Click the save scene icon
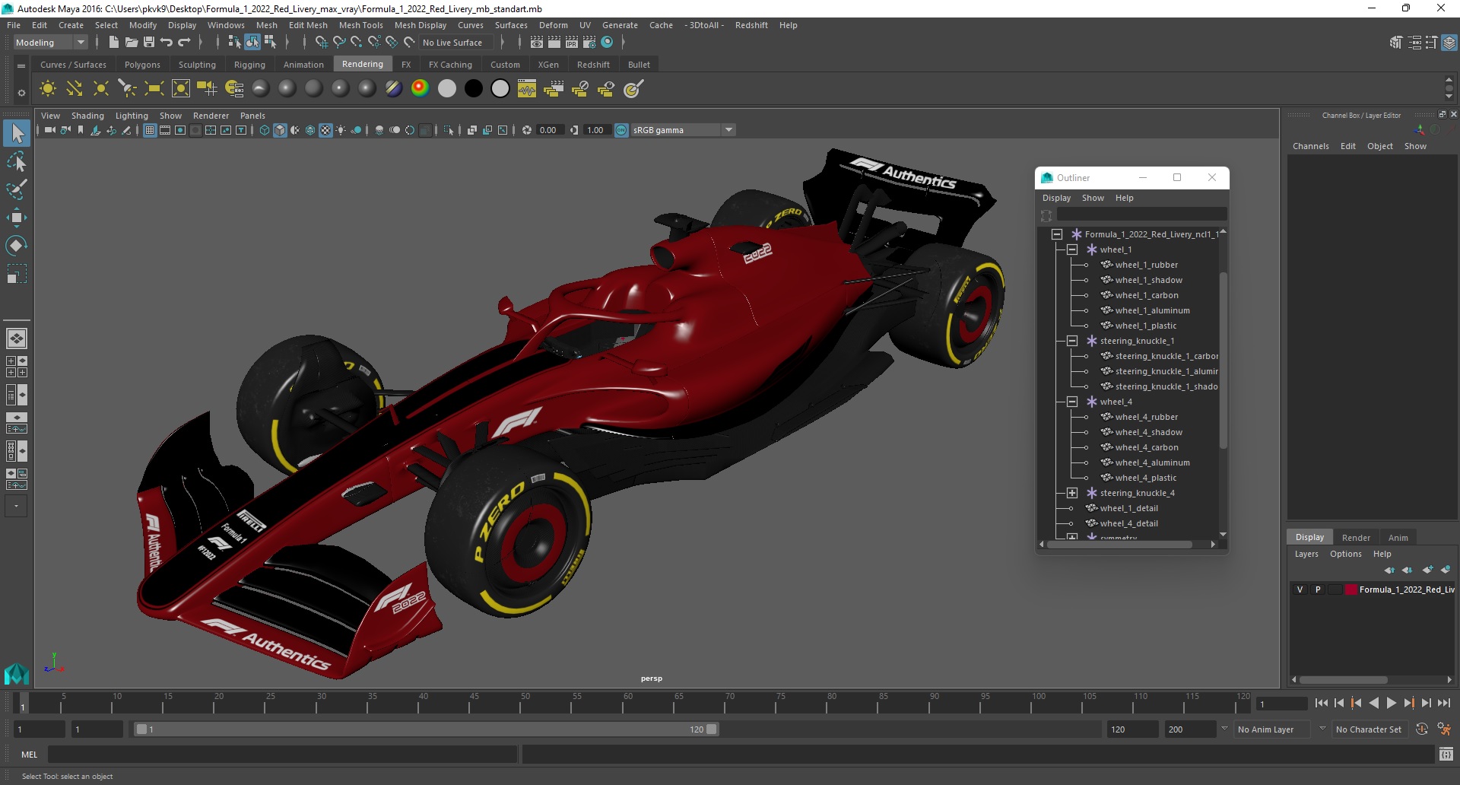 point(149,43)
